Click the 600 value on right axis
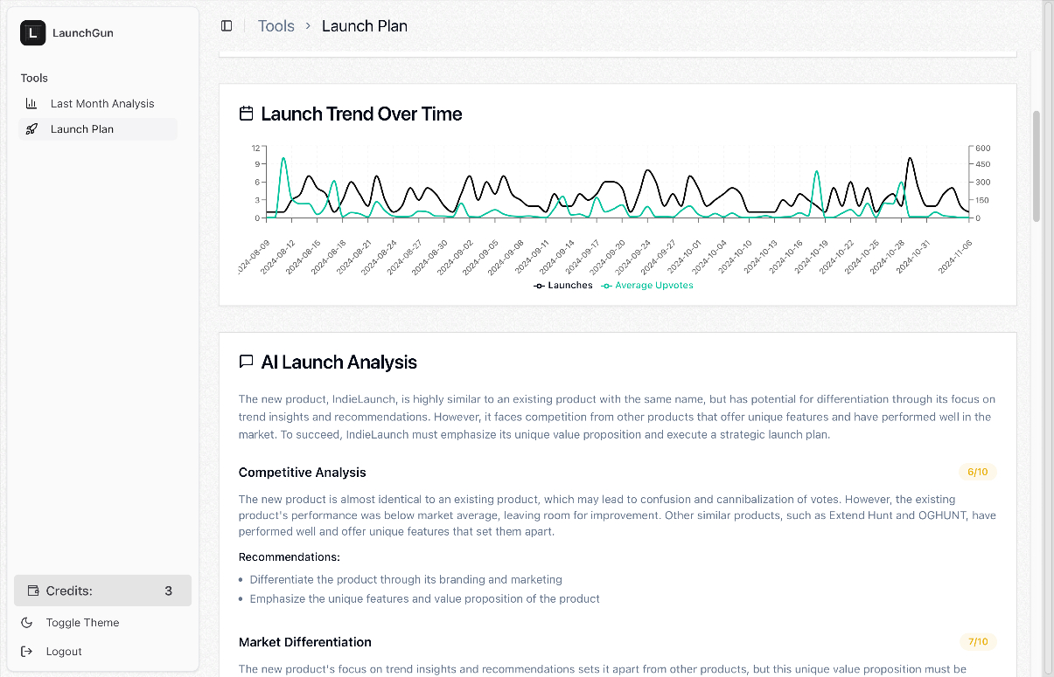This screenshot has height=677, width=1054. [x=982, y=148]
